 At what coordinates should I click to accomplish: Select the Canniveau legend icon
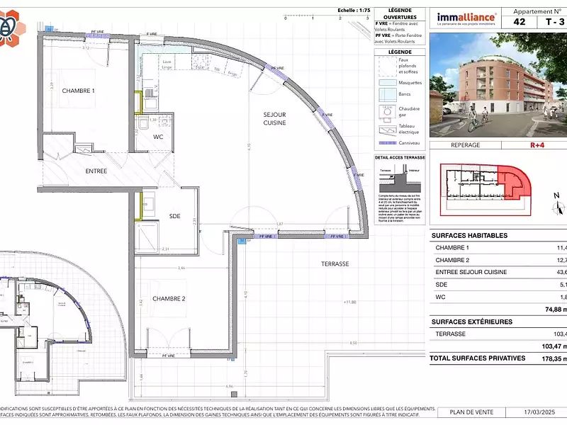388,142
